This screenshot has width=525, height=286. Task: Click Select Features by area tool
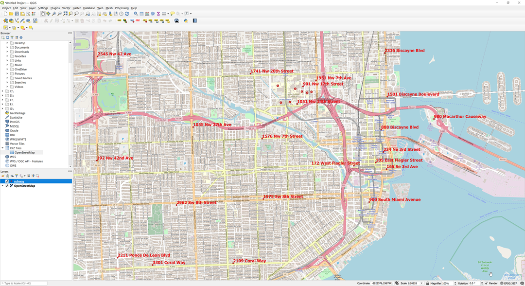5,27
